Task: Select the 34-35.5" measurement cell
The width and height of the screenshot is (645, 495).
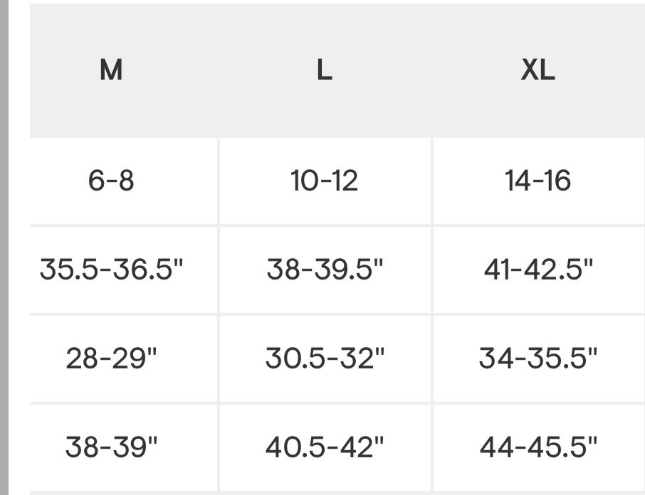Action: click(537, 358)
